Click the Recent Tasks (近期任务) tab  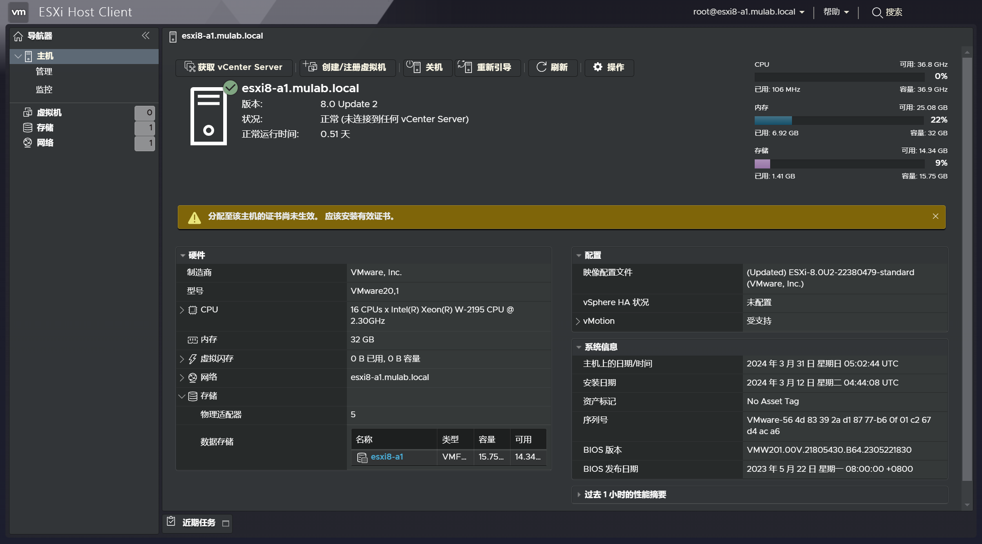(197, 523)
